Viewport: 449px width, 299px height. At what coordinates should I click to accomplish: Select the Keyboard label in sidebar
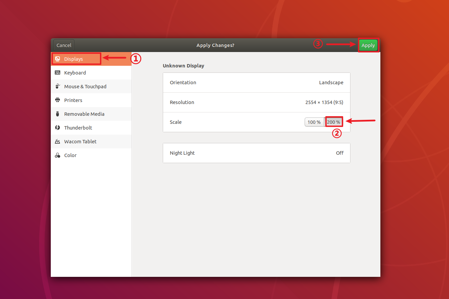pos(75,73)
